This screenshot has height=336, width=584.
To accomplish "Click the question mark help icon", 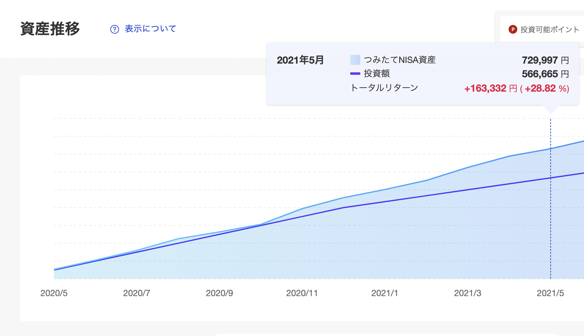I will coord(115,29).
